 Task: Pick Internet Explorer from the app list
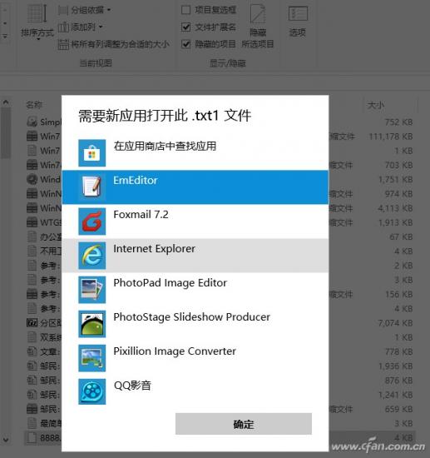point(195,256)
